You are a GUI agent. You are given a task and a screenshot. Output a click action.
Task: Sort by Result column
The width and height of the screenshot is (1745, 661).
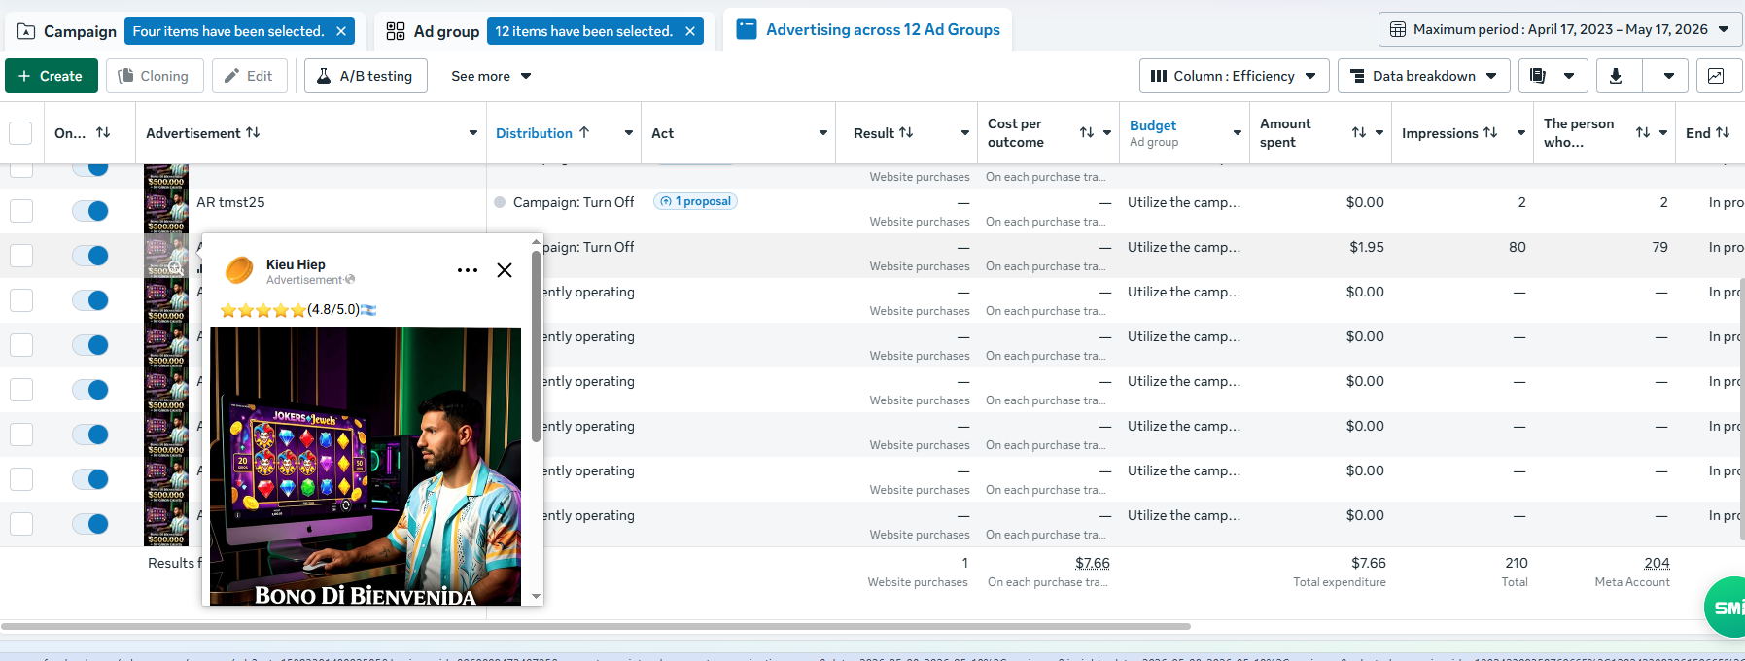pyautogui.click(x=906, y=132)
